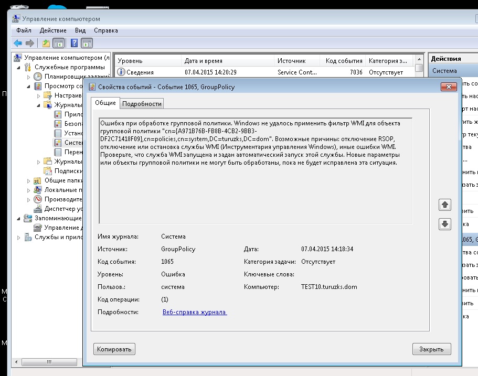This screenshot has width=478, height=376.
Task: Click the Безопасность log icon in tree
Action: pyautogui.click(x=58, y=124)
